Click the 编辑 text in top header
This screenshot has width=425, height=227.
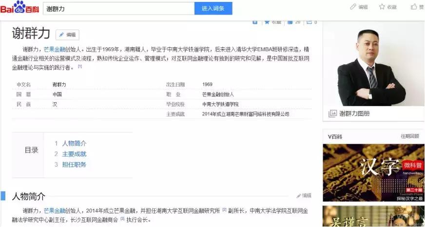point(363,7)
